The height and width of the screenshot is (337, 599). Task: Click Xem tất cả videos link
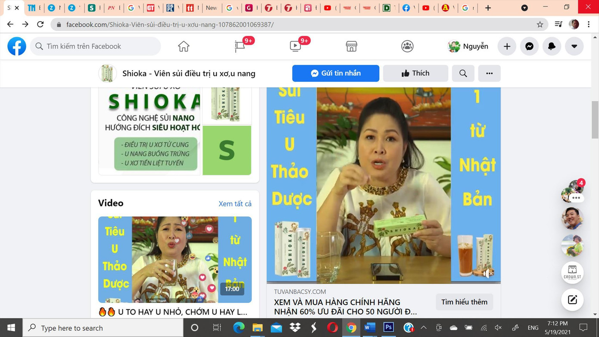pyautogui.click(x=235, y=204)
